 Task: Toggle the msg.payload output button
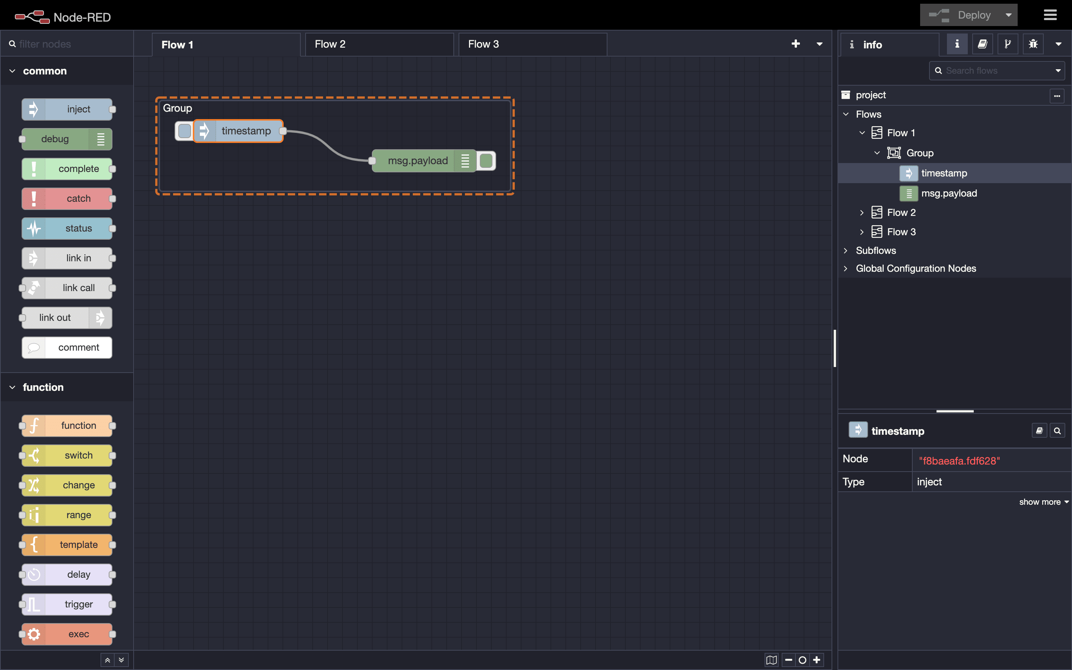(x=485, y=161)
